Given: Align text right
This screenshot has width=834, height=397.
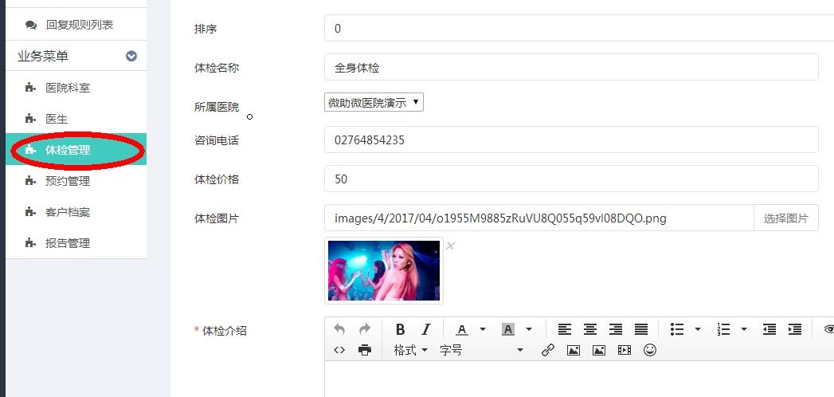Looking at the screenshot, I should [x=616, y=330].
